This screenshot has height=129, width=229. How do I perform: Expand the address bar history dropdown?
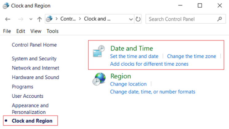pos(131,19)
